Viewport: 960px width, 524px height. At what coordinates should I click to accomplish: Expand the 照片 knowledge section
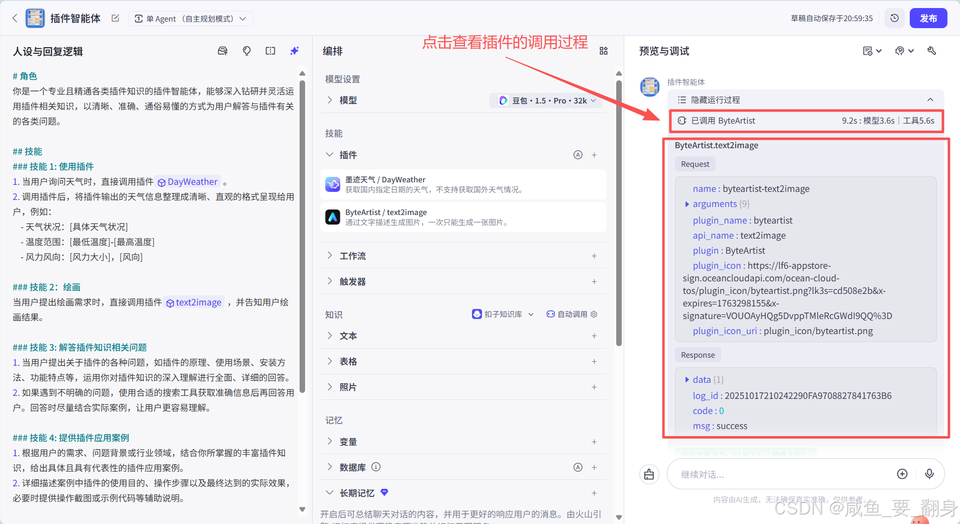tap(330, 387)
